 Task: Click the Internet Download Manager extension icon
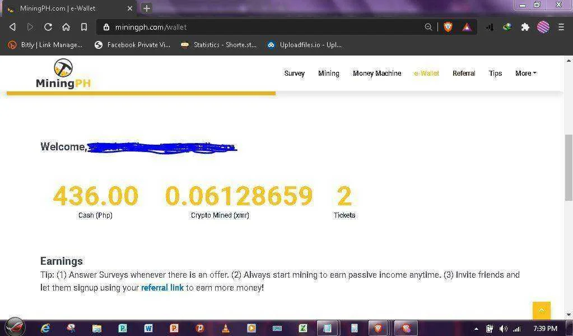pos(507,27)
